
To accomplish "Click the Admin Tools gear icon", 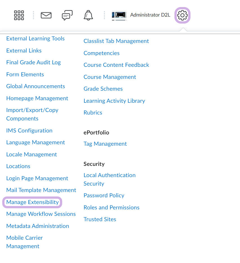I will (183, 15).
